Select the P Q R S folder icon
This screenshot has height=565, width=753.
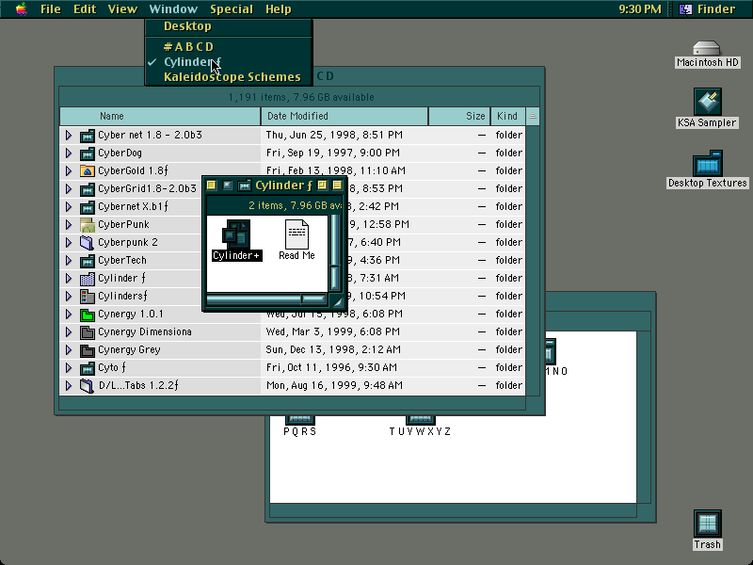tap(300, 418)
